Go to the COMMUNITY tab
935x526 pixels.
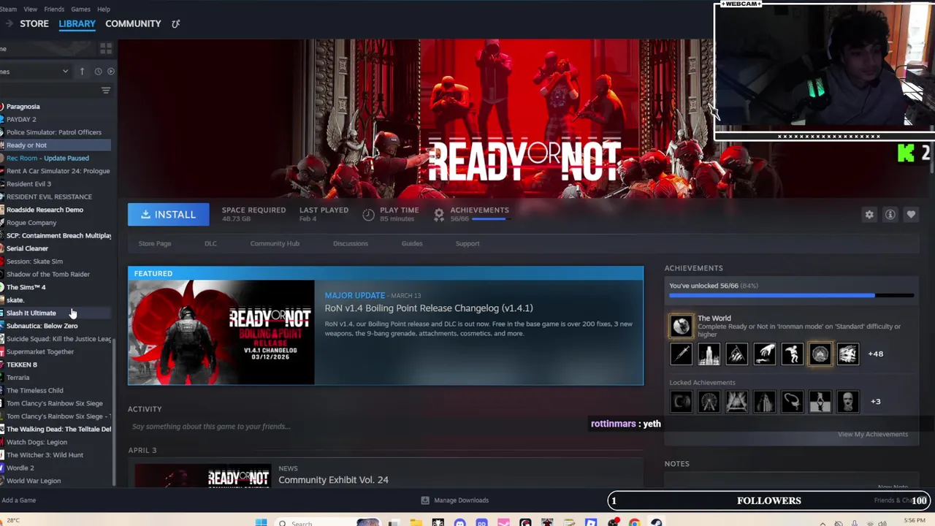tap(133, 23)
